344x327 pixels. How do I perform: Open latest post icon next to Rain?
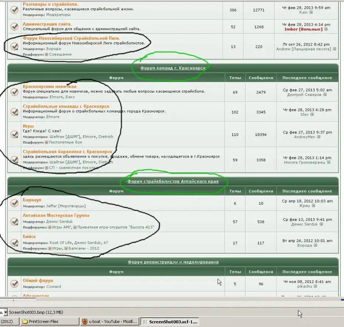click(311, 12)
